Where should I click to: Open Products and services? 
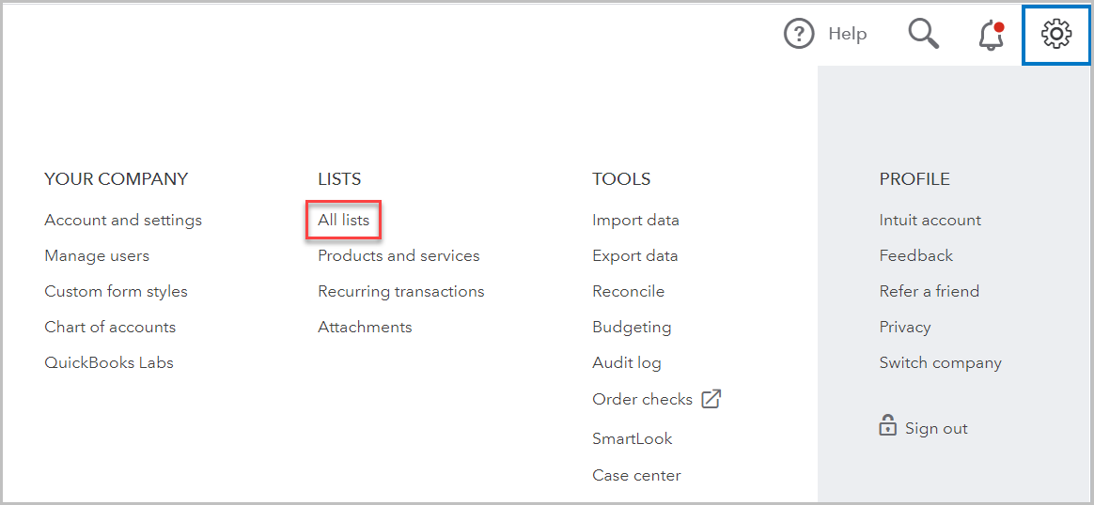pyautogui.click(x=399, y=255)
